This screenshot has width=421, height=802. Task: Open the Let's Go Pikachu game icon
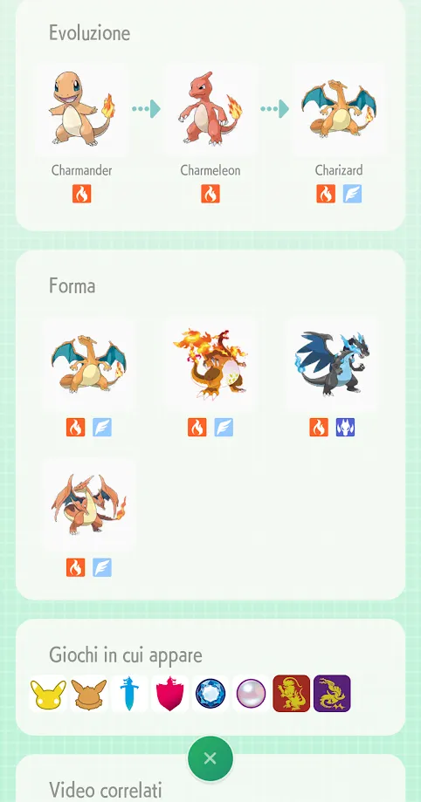tap(48, 694)
